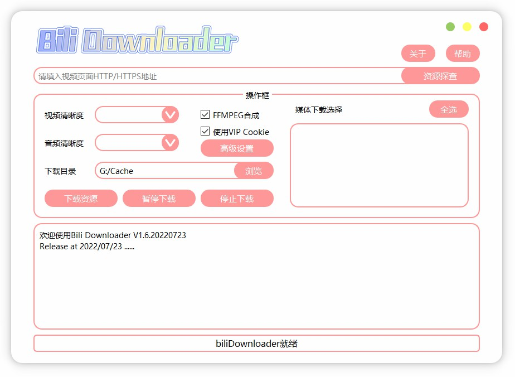Click the biliDownloader就绪 status bar
Screen dimensions: 515x377
256,344
